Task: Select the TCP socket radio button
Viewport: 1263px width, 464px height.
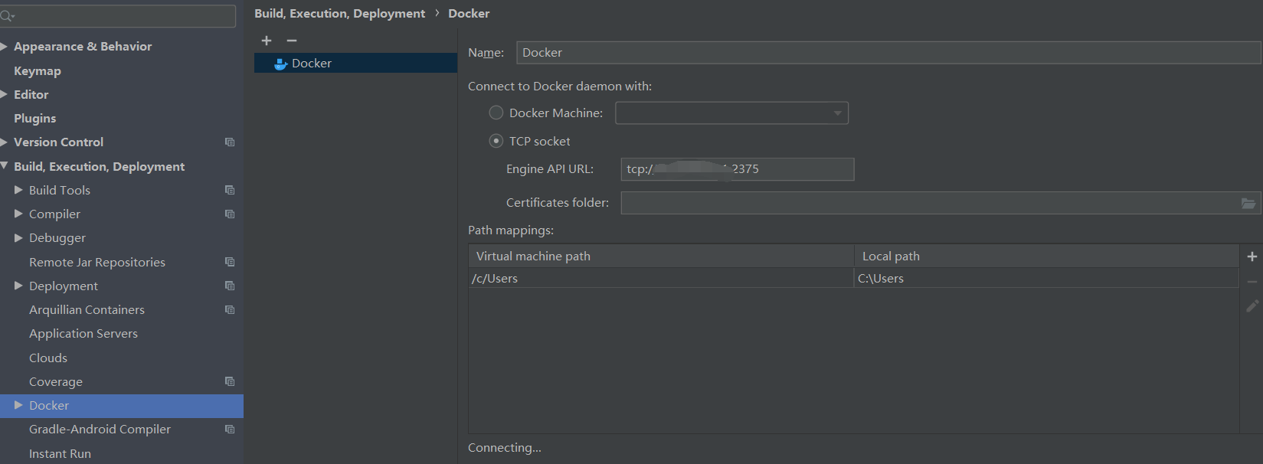Action: (x=496, y=141)
